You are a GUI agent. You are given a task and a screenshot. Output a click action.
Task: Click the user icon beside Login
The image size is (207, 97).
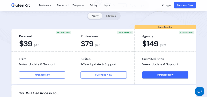point(163,5)
